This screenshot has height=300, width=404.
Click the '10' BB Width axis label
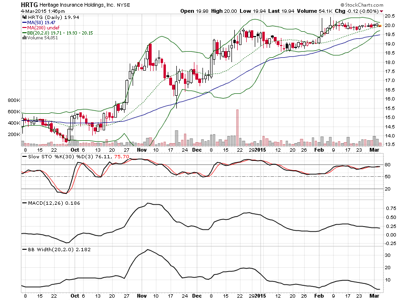pyautogui.click(x=387, y=280)
